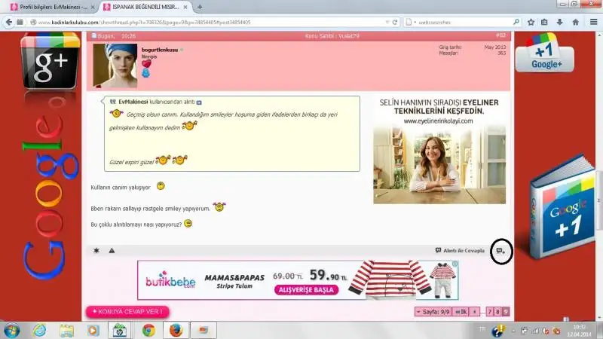This screenshot has height=339, width=603.
Task: Click the star icon under the post
Action: (96, 250)
